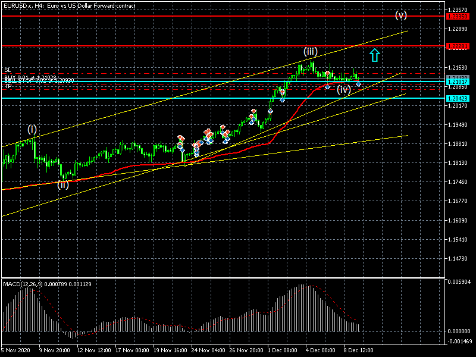The image size is (476, 357).
Task: Select the wave (ii) label
Action: 62,184
